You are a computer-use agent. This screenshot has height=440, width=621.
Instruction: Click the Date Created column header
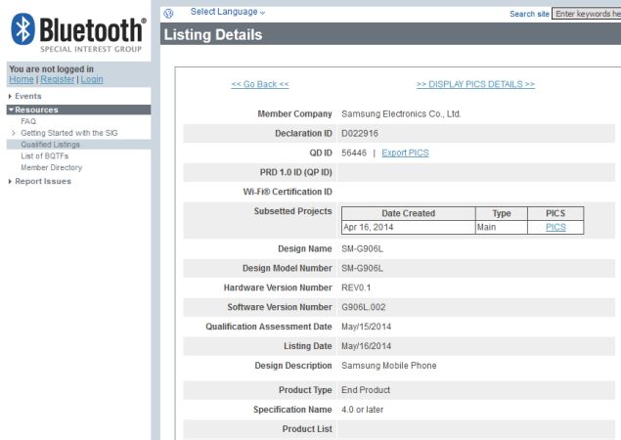point(409,213)
